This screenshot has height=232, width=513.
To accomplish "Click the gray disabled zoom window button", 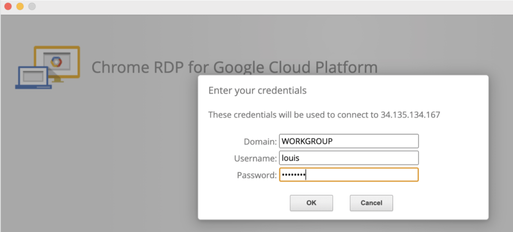I will (x=32, y=7).
